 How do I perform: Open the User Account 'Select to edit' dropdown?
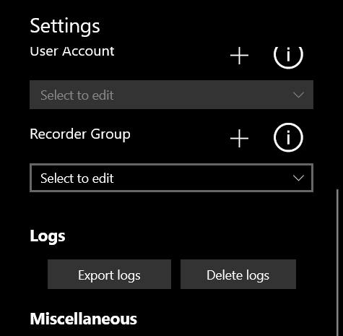click(x=171, y=95)
